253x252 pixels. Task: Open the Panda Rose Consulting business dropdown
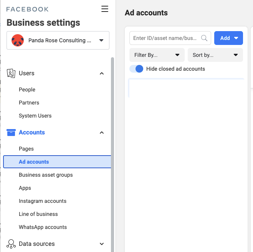coord(58,40)
